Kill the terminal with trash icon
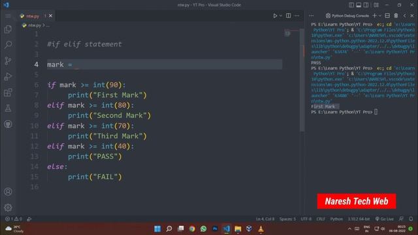Image resolution: width=418 pixels, height=235 pixels. click(396, 16)
